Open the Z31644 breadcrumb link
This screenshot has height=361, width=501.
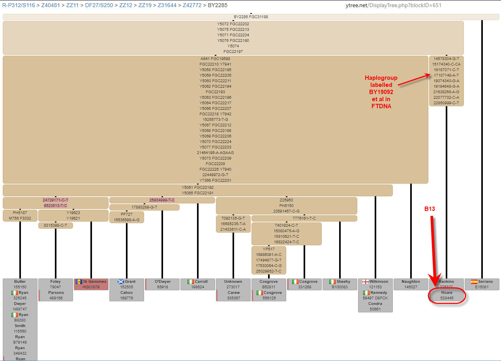167,6
